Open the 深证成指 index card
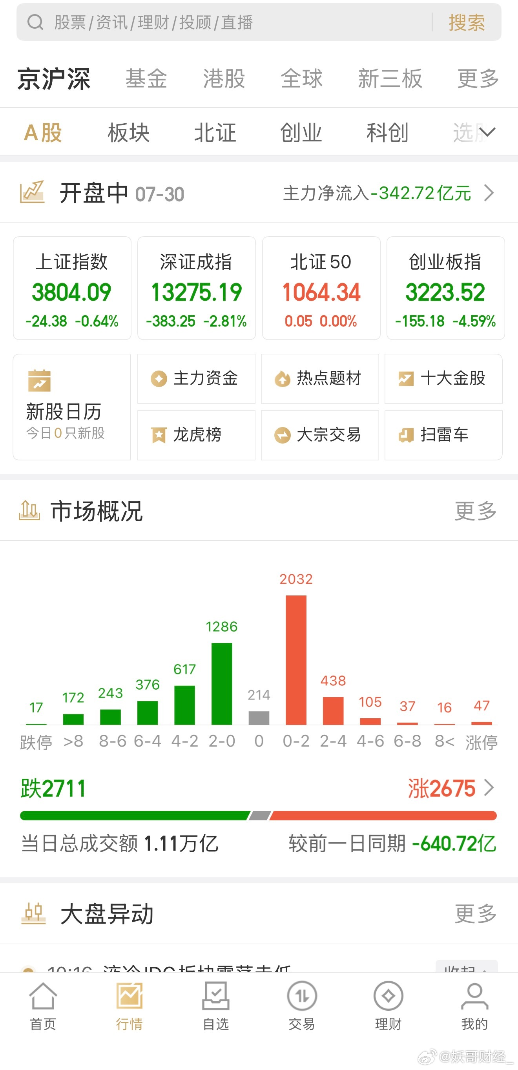Image resolution: width=518 pixels, height=1070 pixels. pyautogui.click(x=197, y=288)
